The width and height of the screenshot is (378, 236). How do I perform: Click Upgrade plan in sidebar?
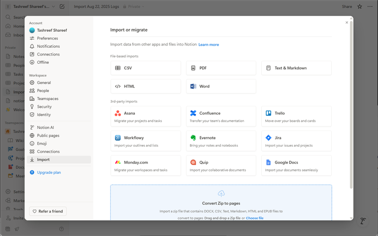coord(49,173)
